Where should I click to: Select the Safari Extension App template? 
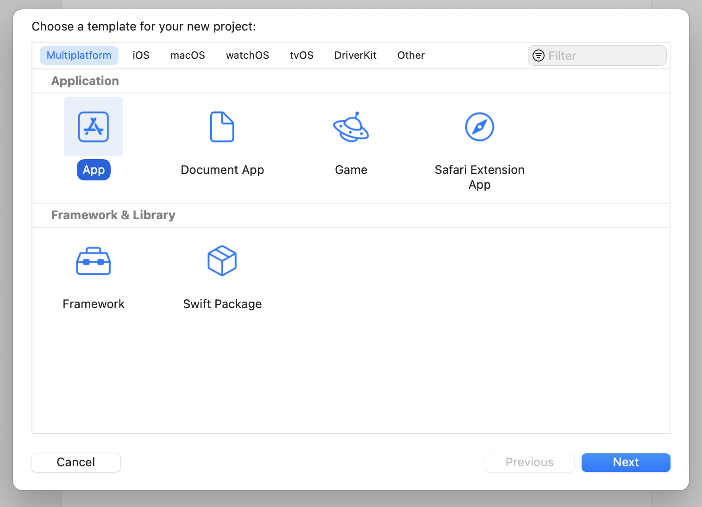click(479, 127)
